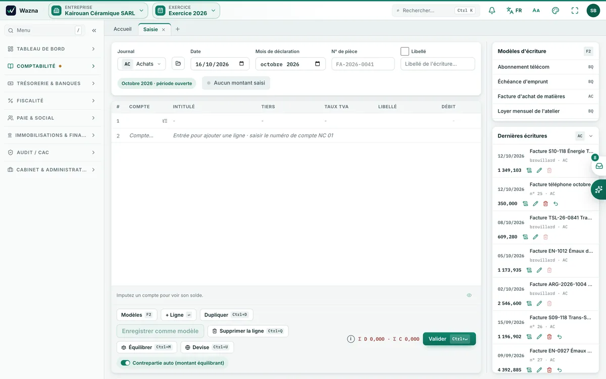Edit the Facture téléphone octobre entry
The width and height of the screenshot is (606, 379).
point(535,204)
